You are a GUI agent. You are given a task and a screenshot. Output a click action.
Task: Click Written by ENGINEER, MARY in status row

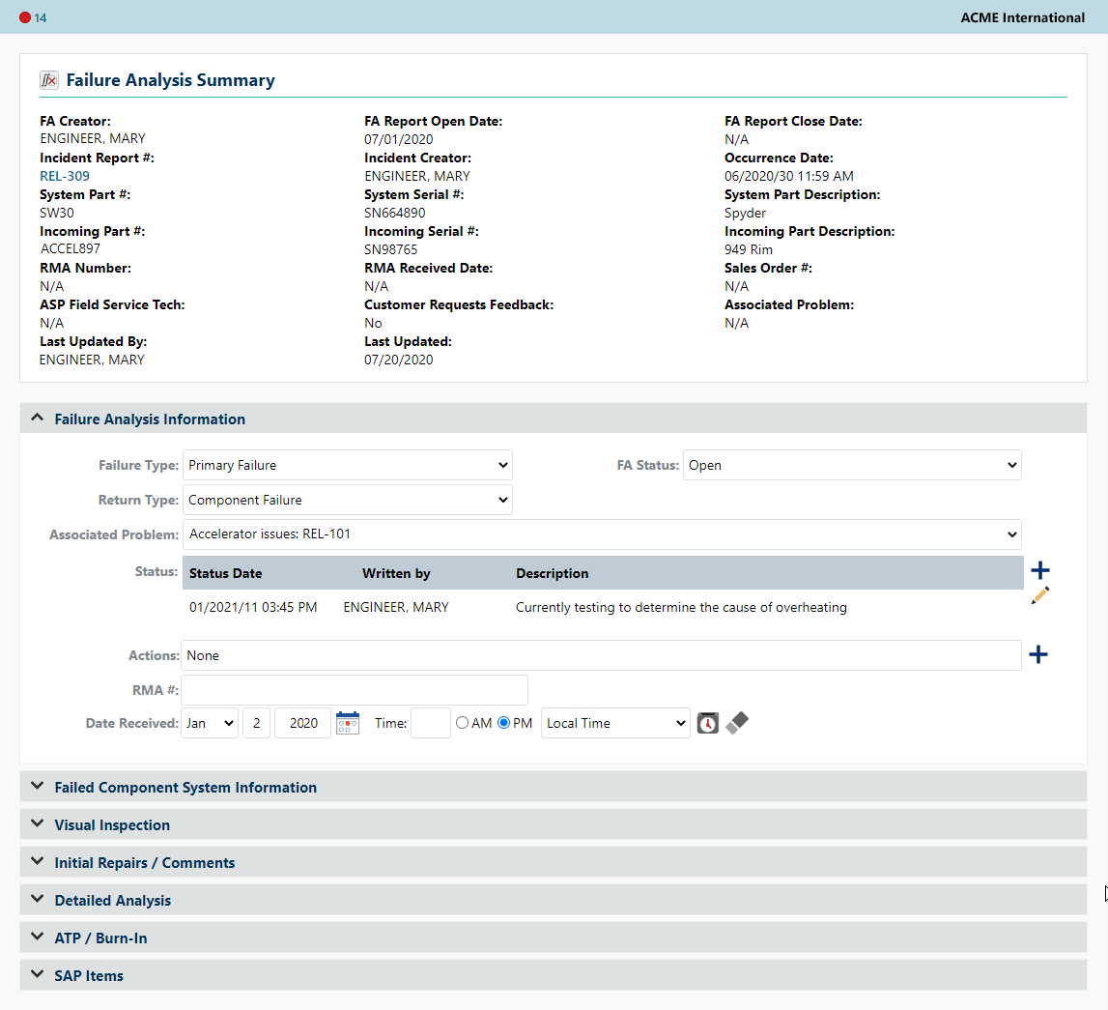pyautogui.click(x=396, y=607)
